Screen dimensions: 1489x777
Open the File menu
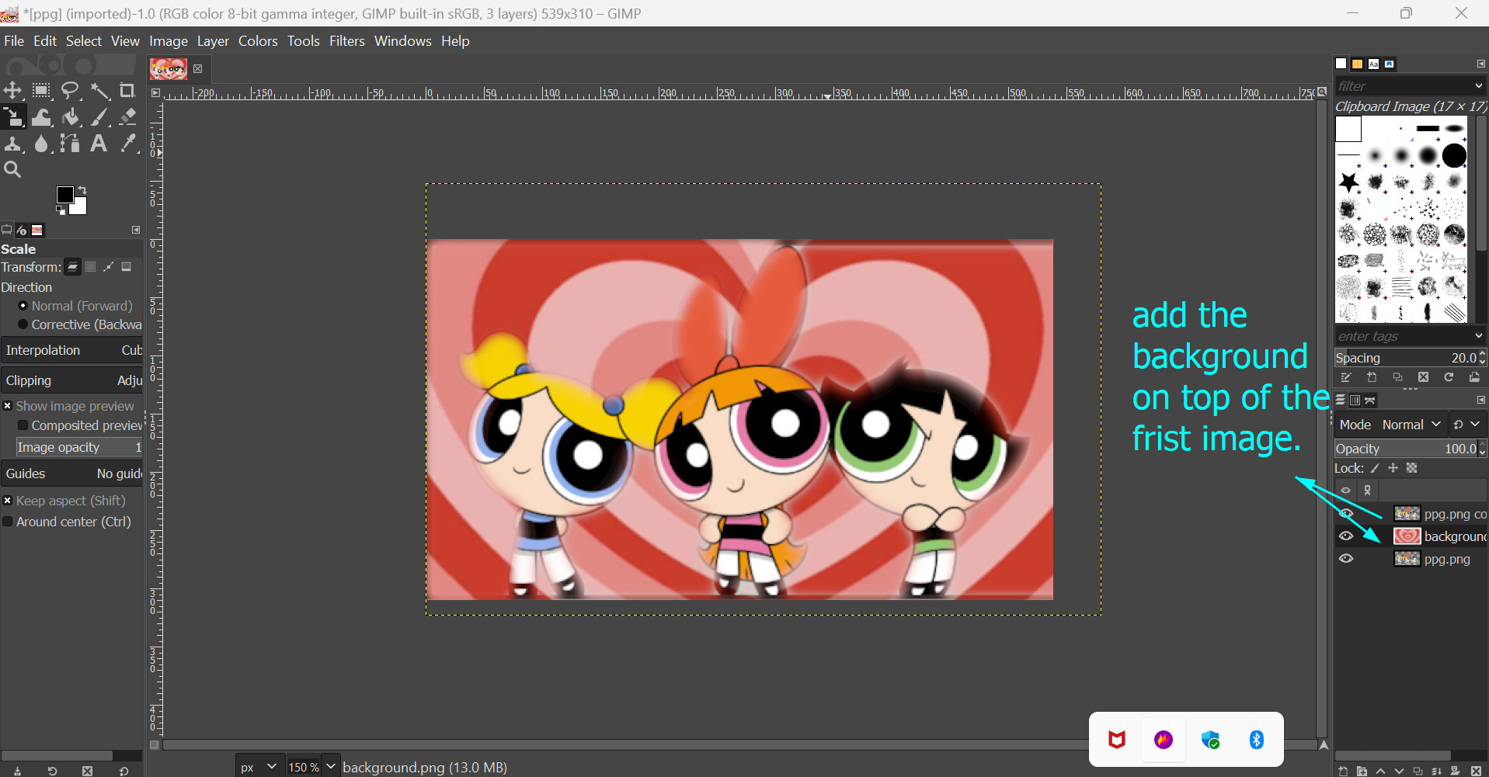pyautogui.click(x=14, y=41)
